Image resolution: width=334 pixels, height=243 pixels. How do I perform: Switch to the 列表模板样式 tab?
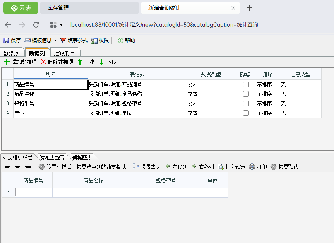[x=18, y=158]
